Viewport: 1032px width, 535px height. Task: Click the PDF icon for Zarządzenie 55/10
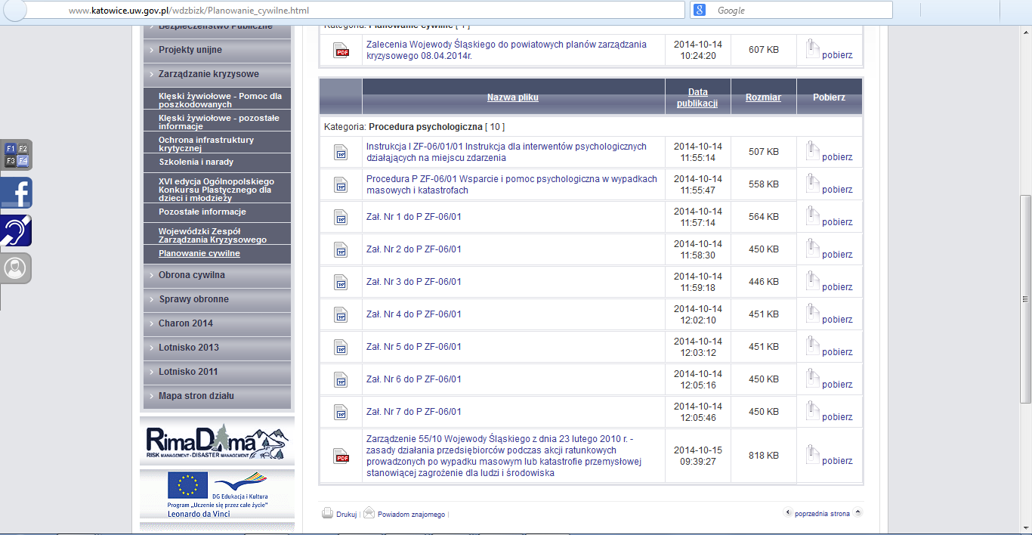[x=341, y=456]
